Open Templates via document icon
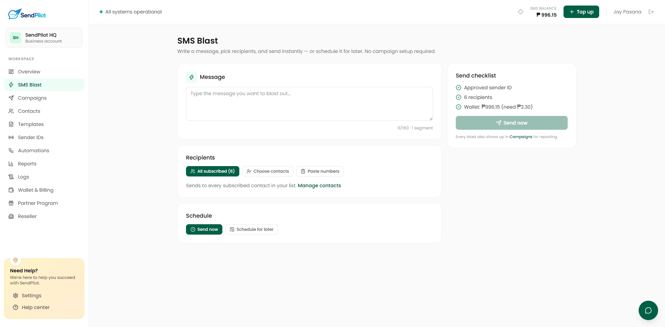This screenshot has height=327, width=665. 11,124
